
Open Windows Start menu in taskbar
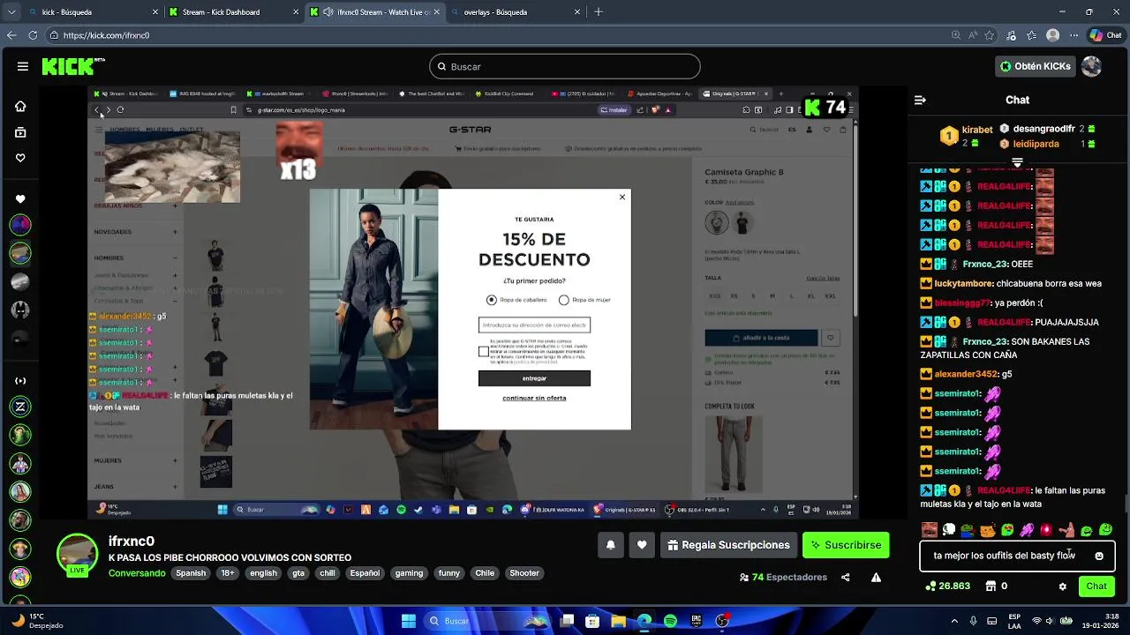(x=409, y=621)
